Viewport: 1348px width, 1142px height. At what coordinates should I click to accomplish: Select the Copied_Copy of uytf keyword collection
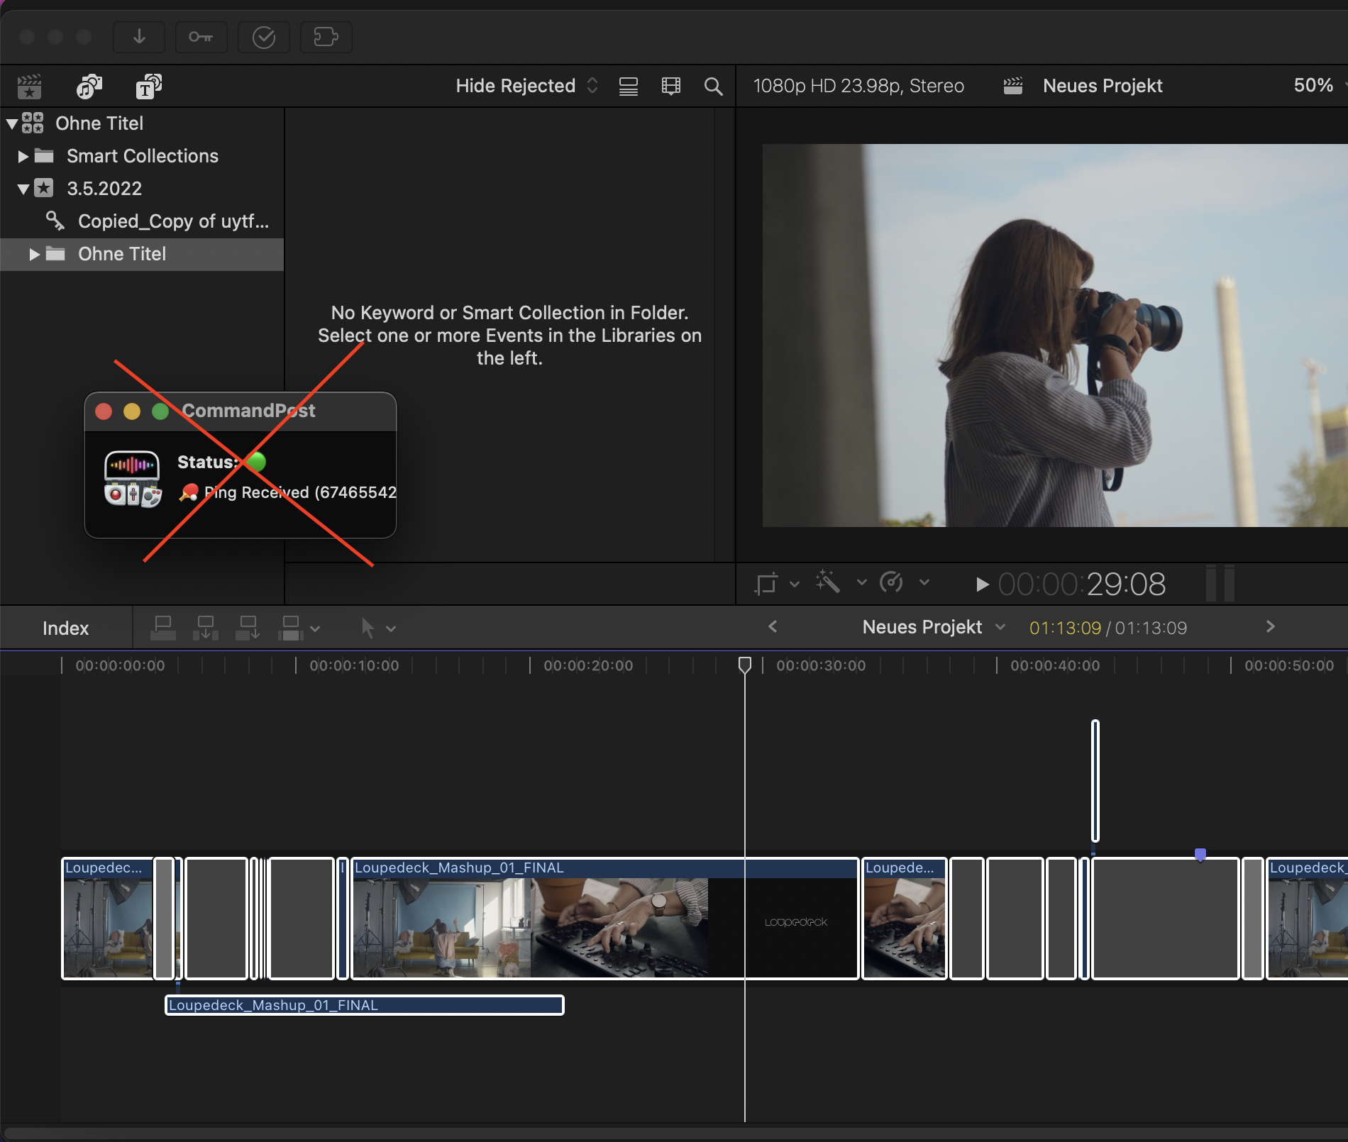pyautogui.click(x=142, y=221)
